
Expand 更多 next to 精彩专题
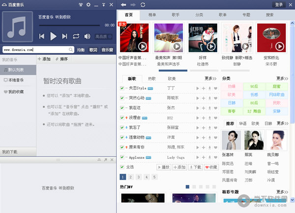click(x=282, y=192)
